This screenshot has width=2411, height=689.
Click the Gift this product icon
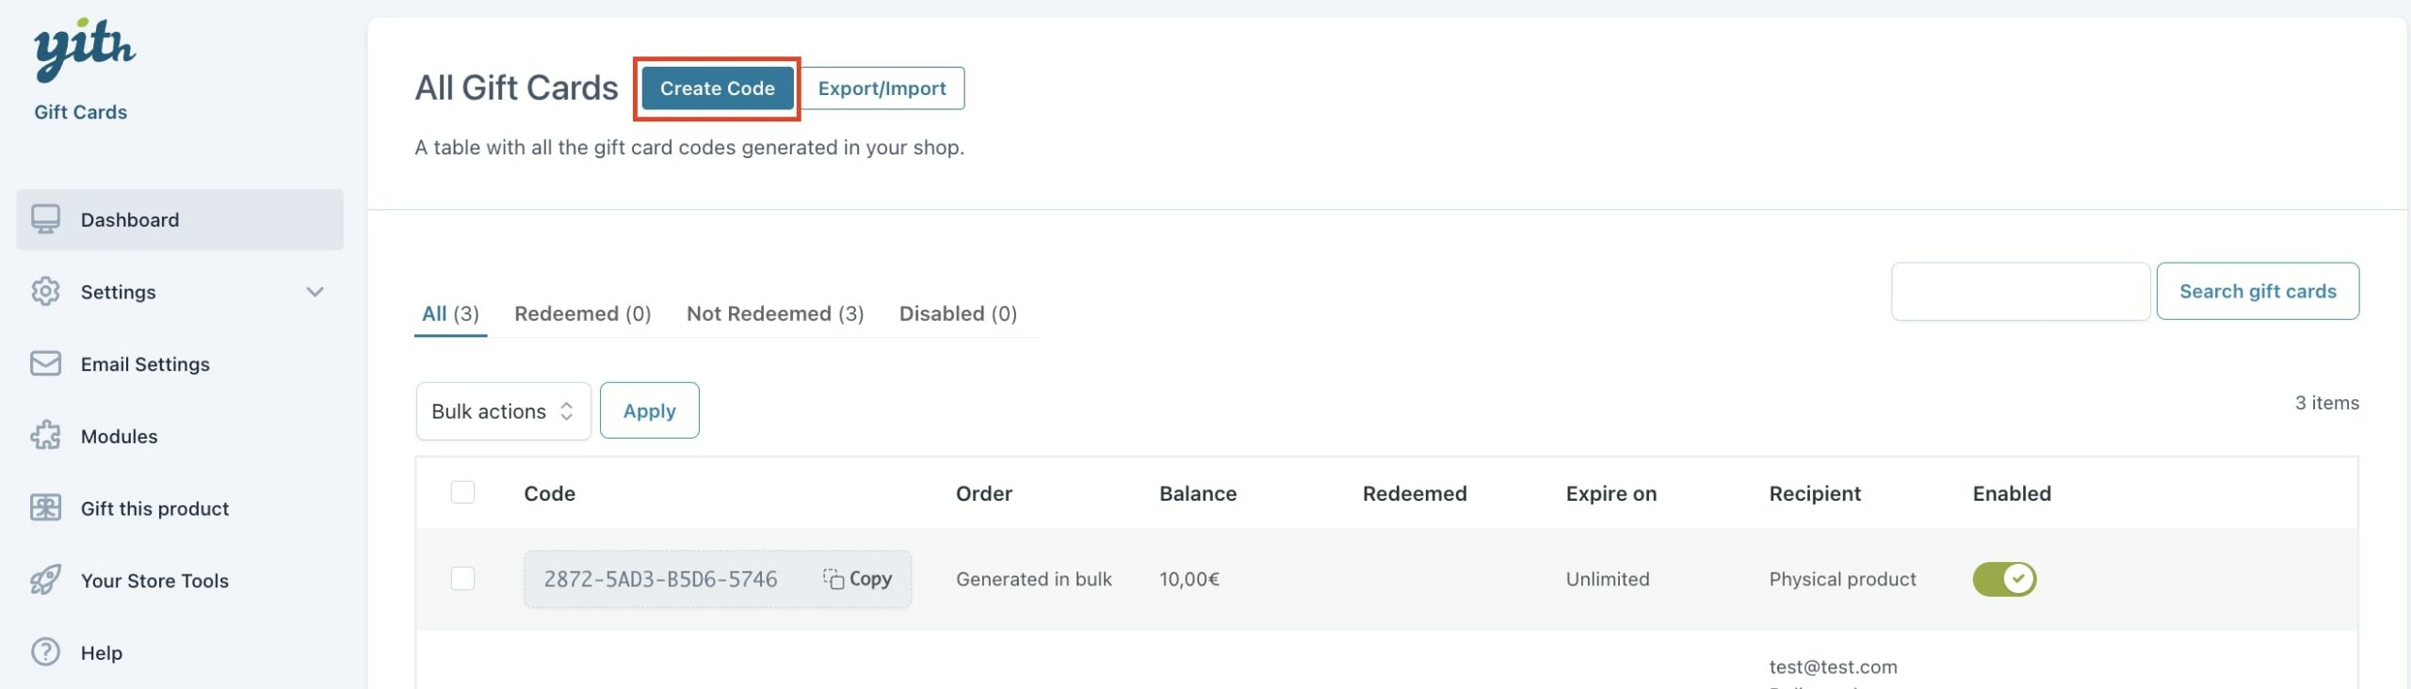tap(45, 508)
